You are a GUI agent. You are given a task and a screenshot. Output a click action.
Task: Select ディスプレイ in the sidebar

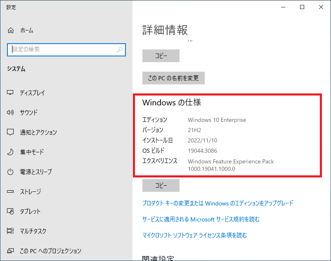(32, 93)
